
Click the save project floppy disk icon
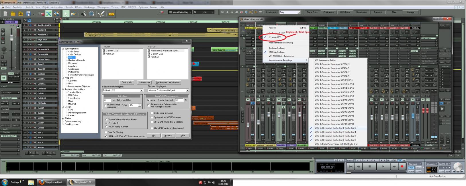28,13
